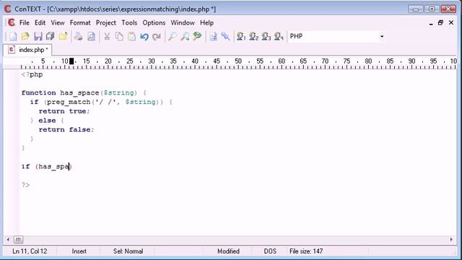Run user command 4 icon
This screenshot has width=462, height=260.
(279, 36)
